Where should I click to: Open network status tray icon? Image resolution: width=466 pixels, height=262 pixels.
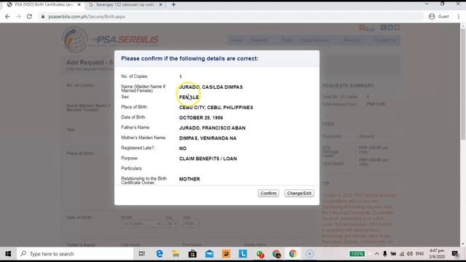coord(402,254)
